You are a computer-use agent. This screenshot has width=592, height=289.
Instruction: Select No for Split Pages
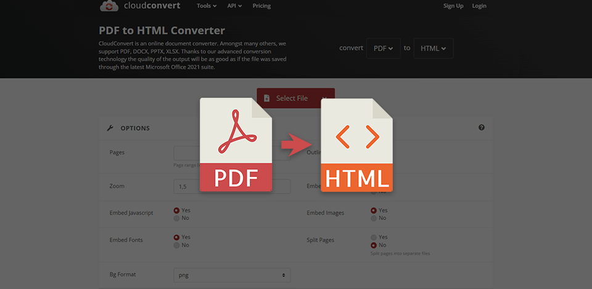pyautogui.click(x=374, y=245)
